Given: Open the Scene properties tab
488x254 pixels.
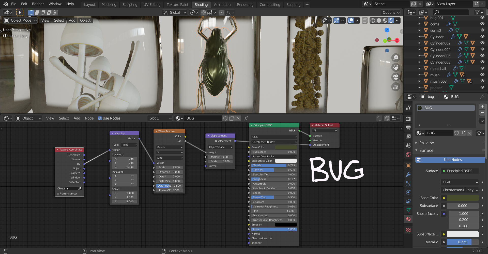Looking at the screenshot, I should [x=408, y=145].
